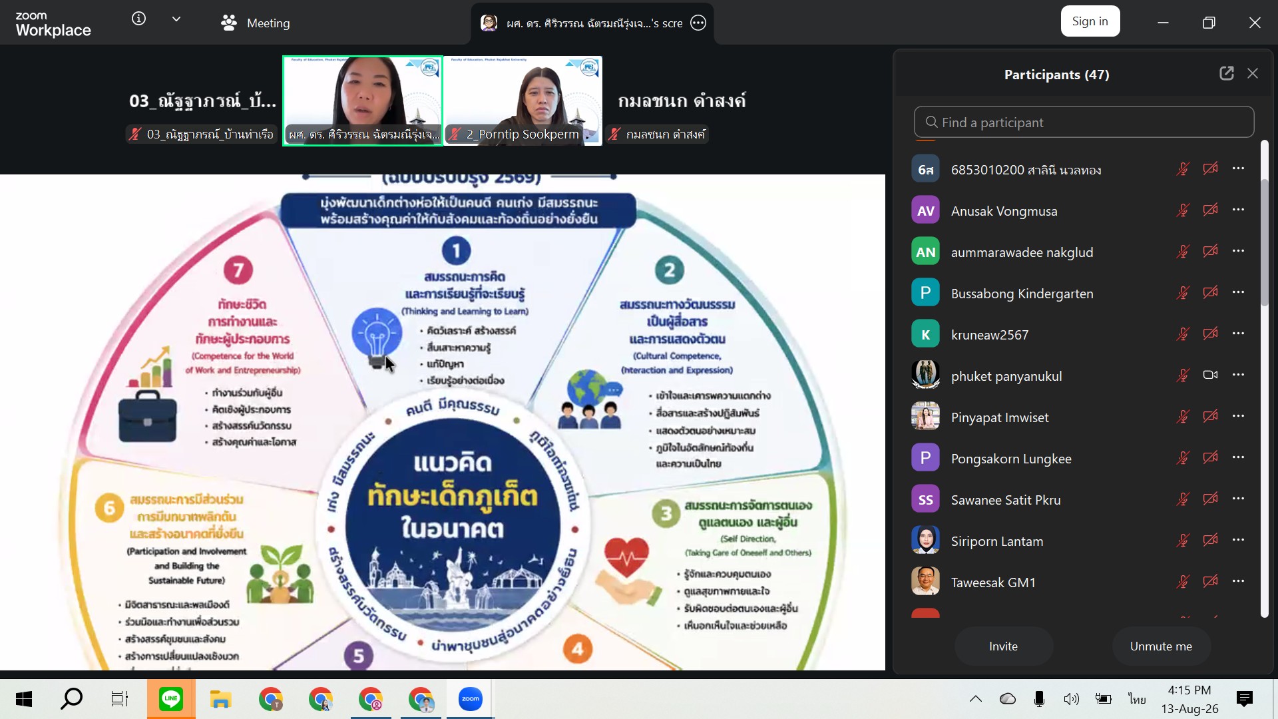The height and width of the screenshot is (719, 1278).
Task: Open the Windows Start menu
Action: tap(24, 699)
